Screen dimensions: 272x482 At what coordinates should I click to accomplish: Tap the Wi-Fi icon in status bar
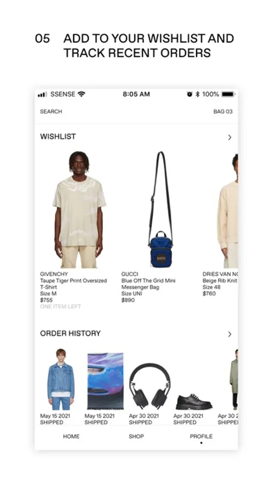click(x=82, y=94)
